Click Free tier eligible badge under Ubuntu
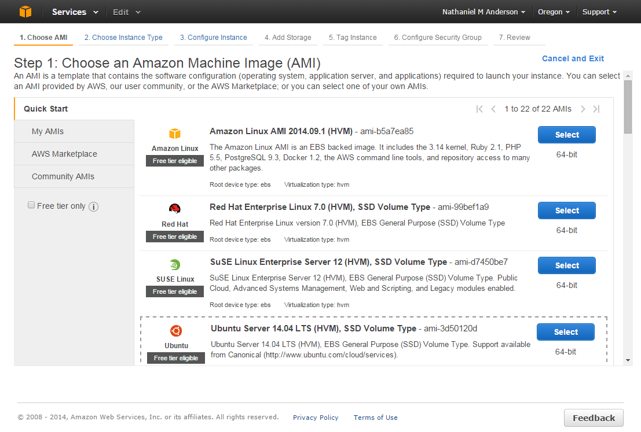This screenshot has height=432, width=641. pyautogui.click(x=176, y=358)
